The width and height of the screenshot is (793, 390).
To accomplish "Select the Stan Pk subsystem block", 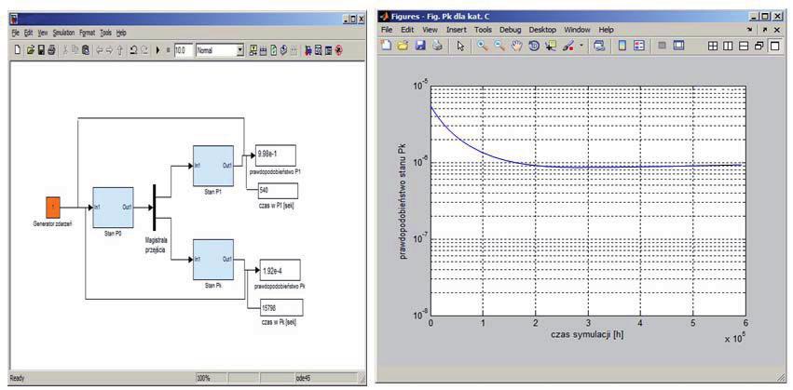I will click(x=212, y=260).
